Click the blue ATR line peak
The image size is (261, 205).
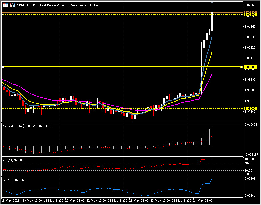[212, 179]
